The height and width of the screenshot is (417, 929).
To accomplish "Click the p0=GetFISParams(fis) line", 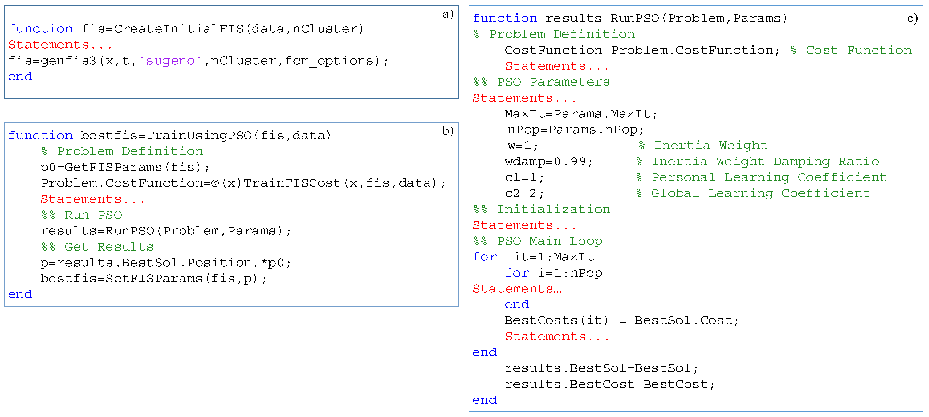I will click(x=124, y=167).
